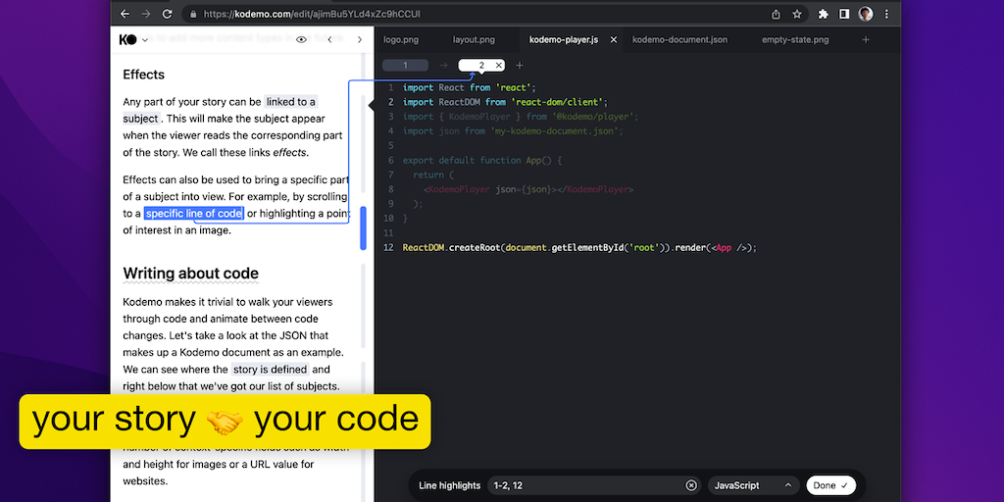This screenshot has width=1004, height=502.
Task: Click the 'Writing about code' heading
Action: coord(191,274)
